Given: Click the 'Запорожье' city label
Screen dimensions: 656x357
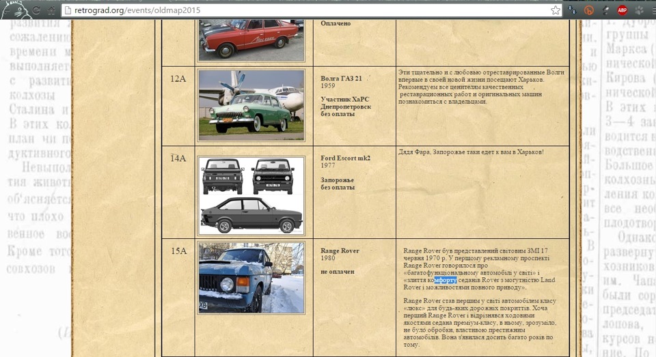Looking at the screenshot, I should 337,180.
